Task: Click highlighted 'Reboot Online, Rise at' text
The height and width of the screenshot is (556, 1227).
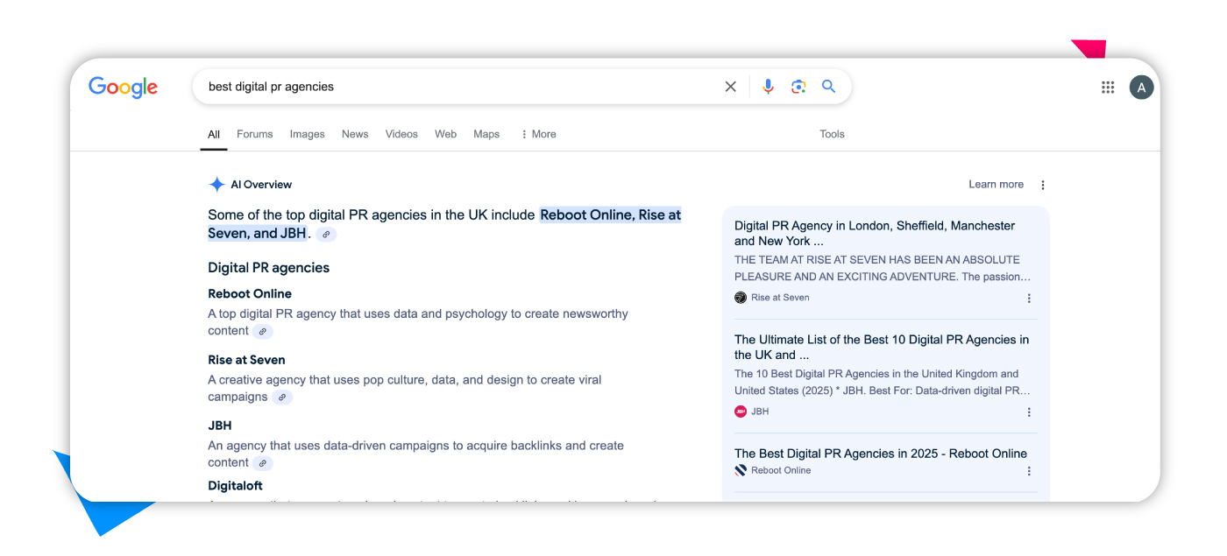Action: (611, 215)
